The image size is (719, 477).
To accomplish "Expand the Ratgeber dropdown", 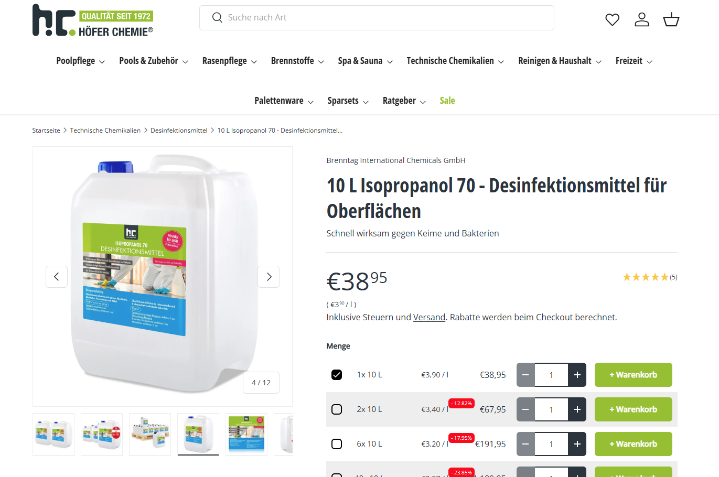I will (x=404, y=101).
